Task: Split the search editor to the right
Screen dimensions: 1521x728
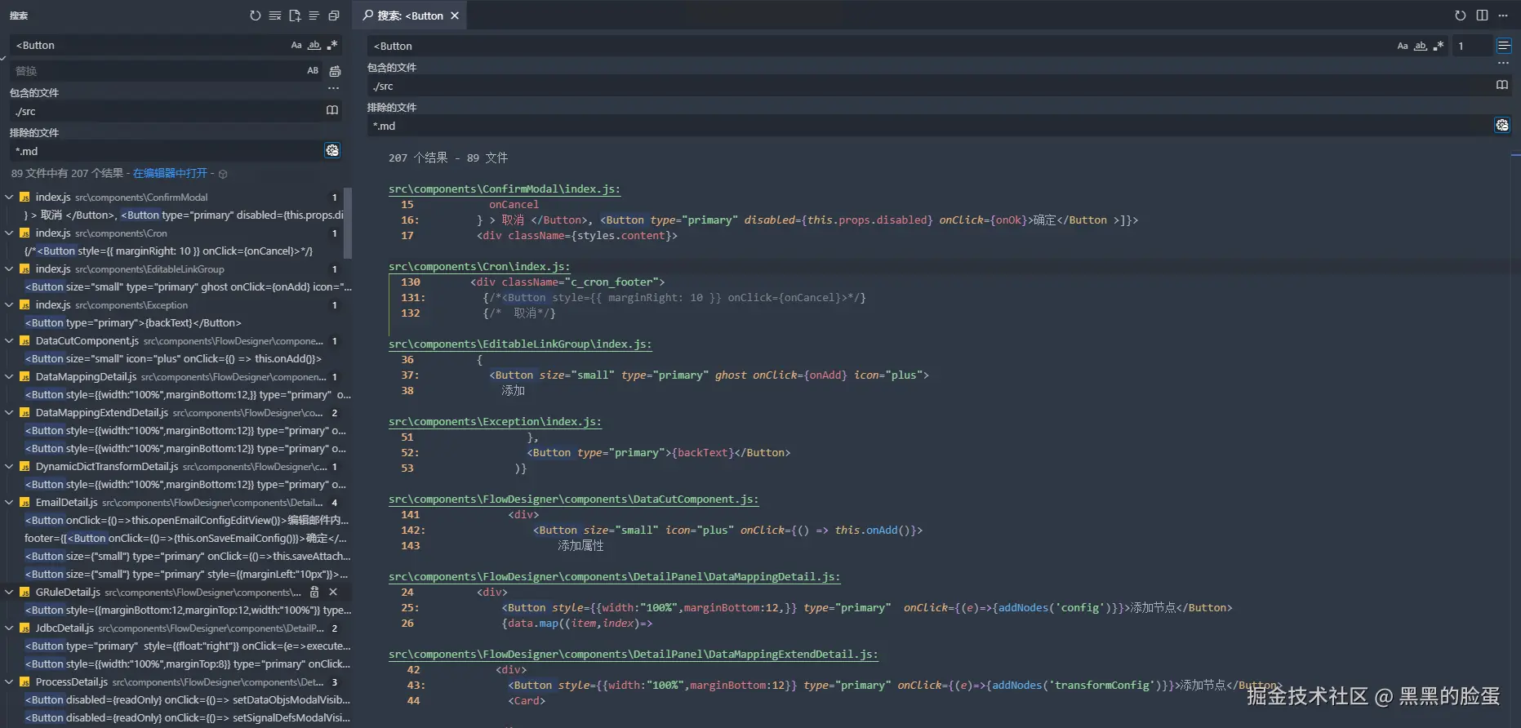Action: click(x=1482, y=16)
